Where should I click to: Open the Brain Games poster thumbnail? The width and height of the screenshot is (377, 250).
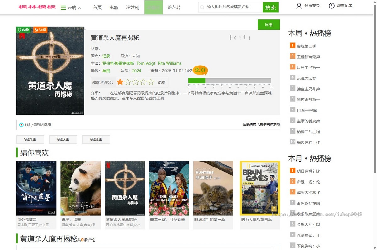tap(260, 188)
